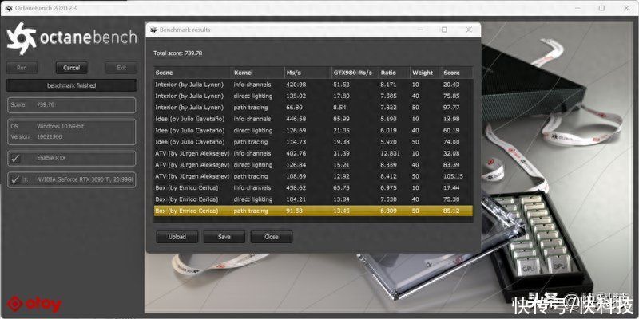639x319 pixels.
Task: Click the Save button in Benchmark results
Action: [224, 237]
